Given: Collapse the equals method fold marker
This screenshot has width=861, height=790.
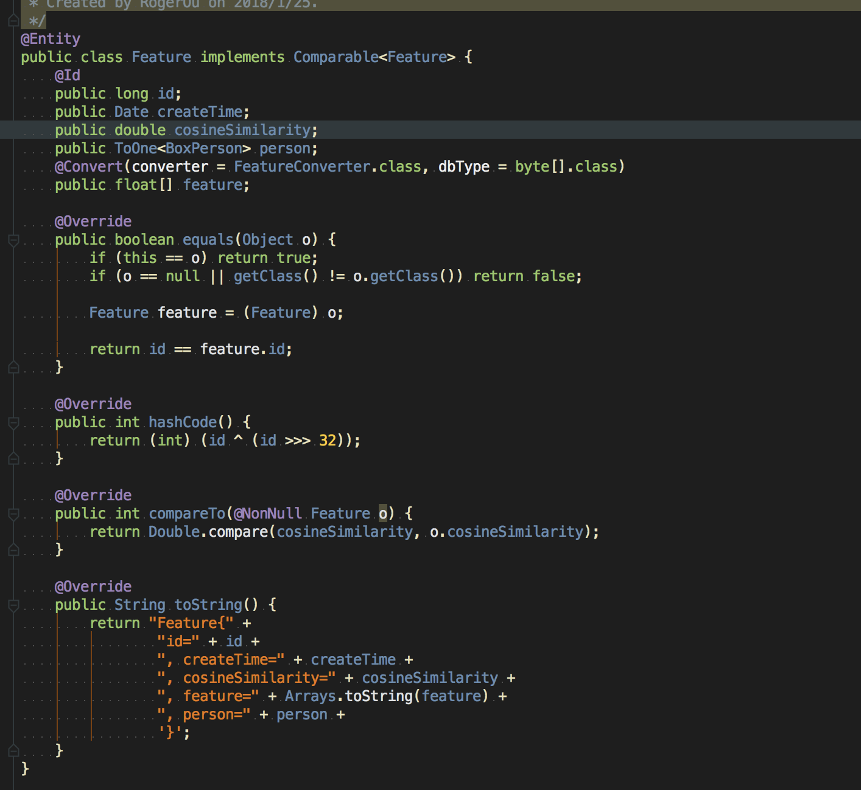Looking at the screenshot, I should click(13, 240).
